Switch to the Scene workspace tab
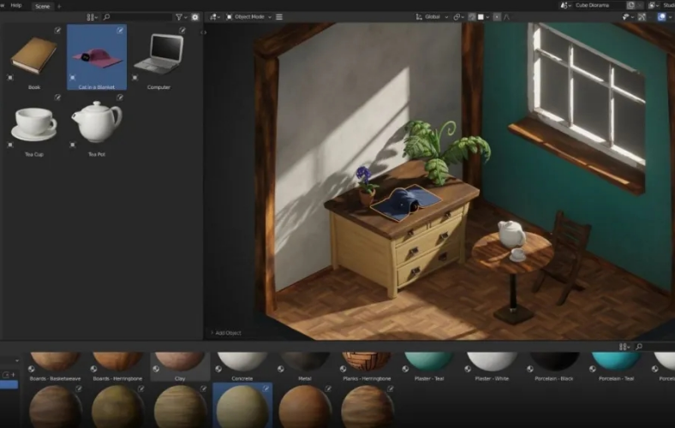Image resolution: width=675 pixels, height=428 pixels. (x=42, y=6)
